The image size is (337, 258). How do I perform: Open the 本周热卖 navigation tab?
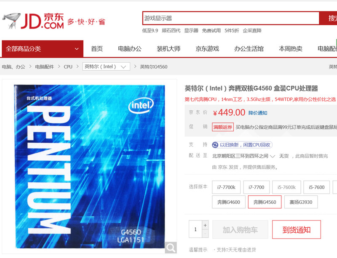pos(291,49)
